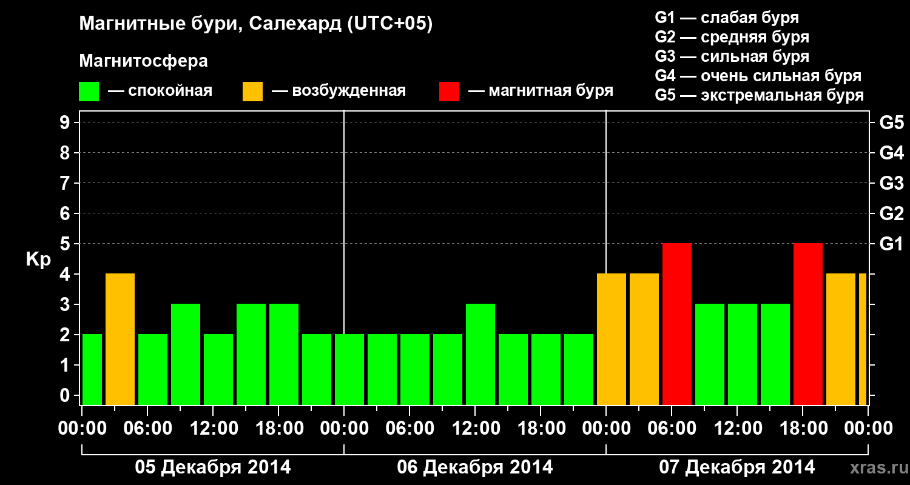Click the "Магнитосфера" legend heading

pos(144,61)
